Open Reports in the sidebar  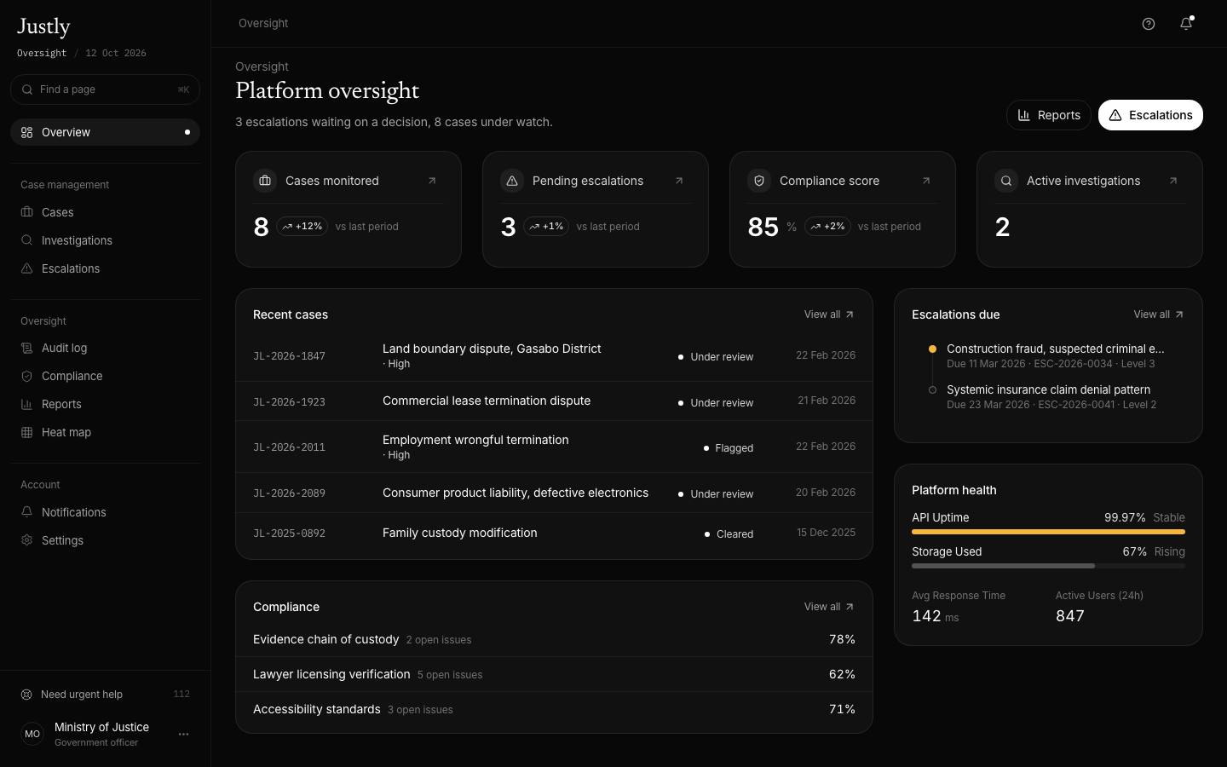click(x=105, y=404)
